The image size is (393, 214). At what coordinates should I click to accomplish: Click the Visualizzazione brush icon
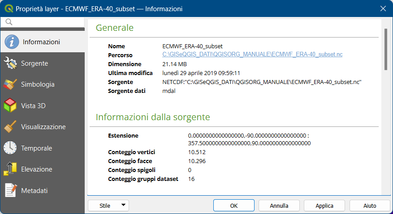[x=10, y=127]
